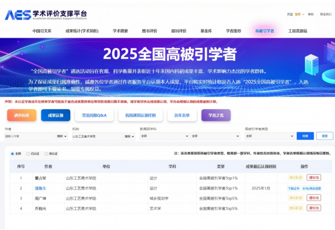This screenshot has width=335, height=230.
Task: Click 通知他 button in row 3
Action: coord(314,198)
